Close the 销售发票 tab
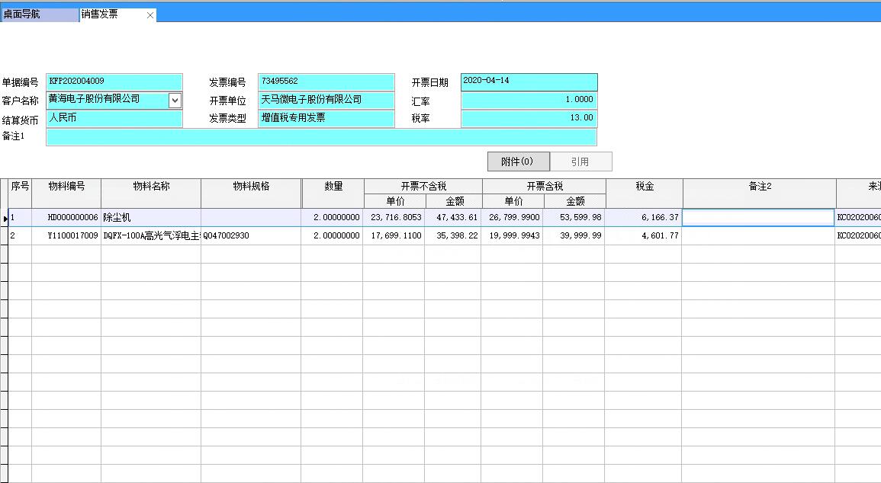 (x=150, y=15)
